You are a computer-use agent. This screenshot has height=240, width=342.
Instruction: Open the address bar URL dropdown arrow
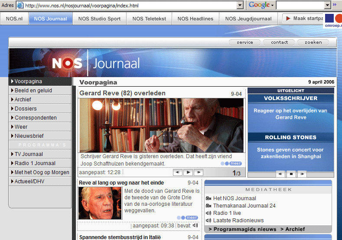240,5
